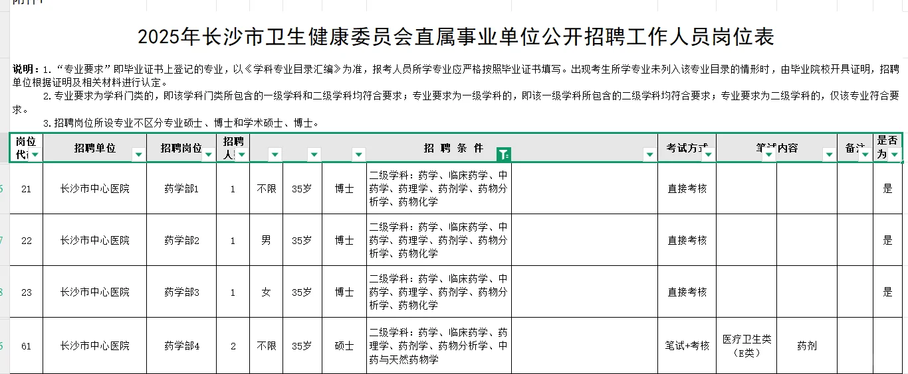This screenshot has height=374, width=908.
Task: Select the cell with position code 61
Action: [27, 345]
